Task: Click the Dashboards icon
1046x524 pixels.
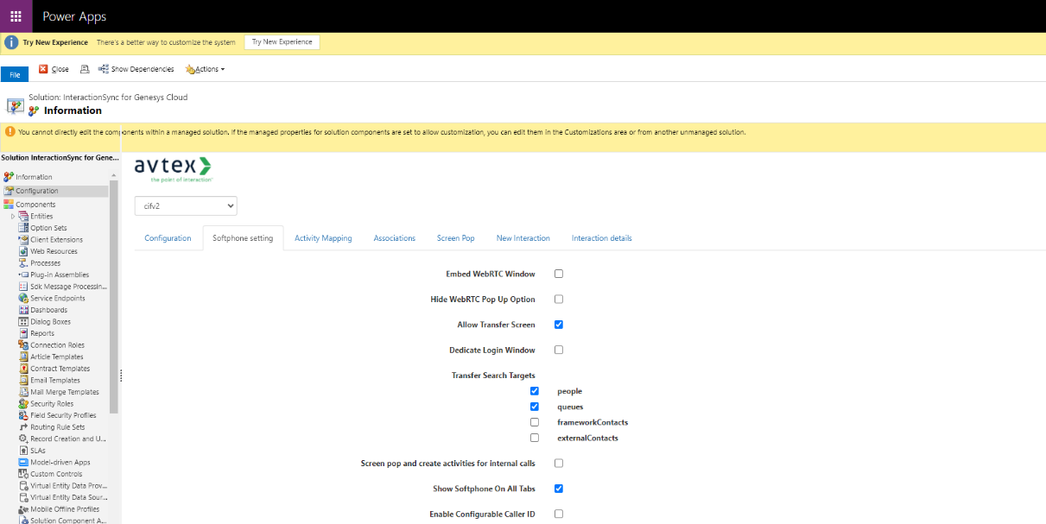Action: [23, 310]
